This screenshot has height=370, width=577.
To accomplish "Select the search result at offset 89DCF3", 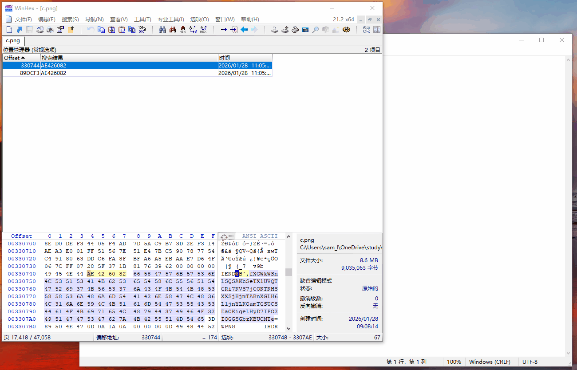I will point(137,73).
